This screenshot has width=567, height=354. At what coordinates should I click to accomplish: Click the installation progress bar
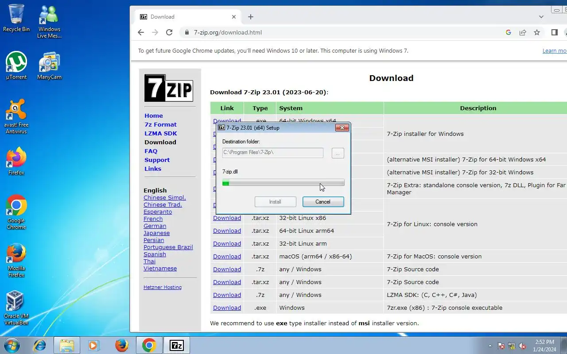(283, 183)
